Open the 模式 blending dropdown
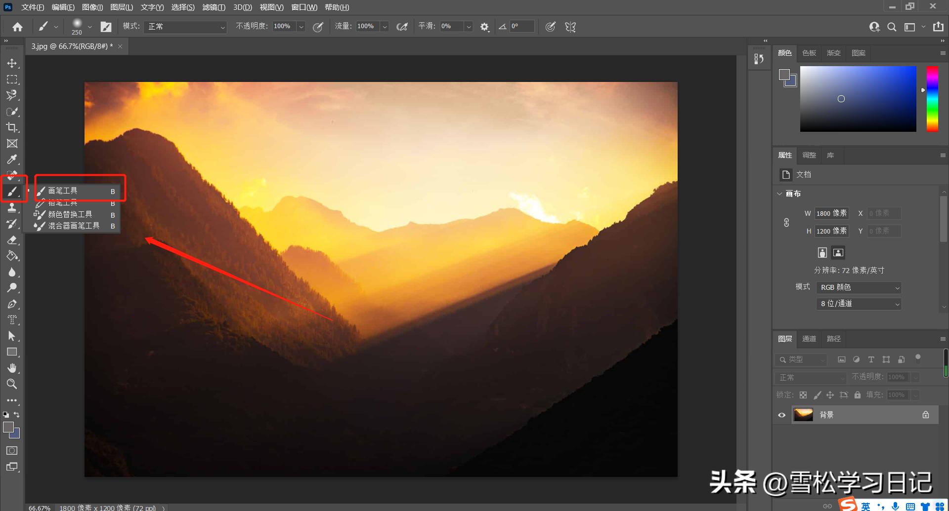Screen dimensions: 949x511 [x=185, y=27]
